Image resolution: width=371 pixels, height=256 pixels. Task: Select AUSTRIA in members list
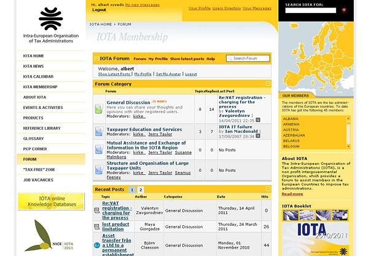(x=291, y=130)
